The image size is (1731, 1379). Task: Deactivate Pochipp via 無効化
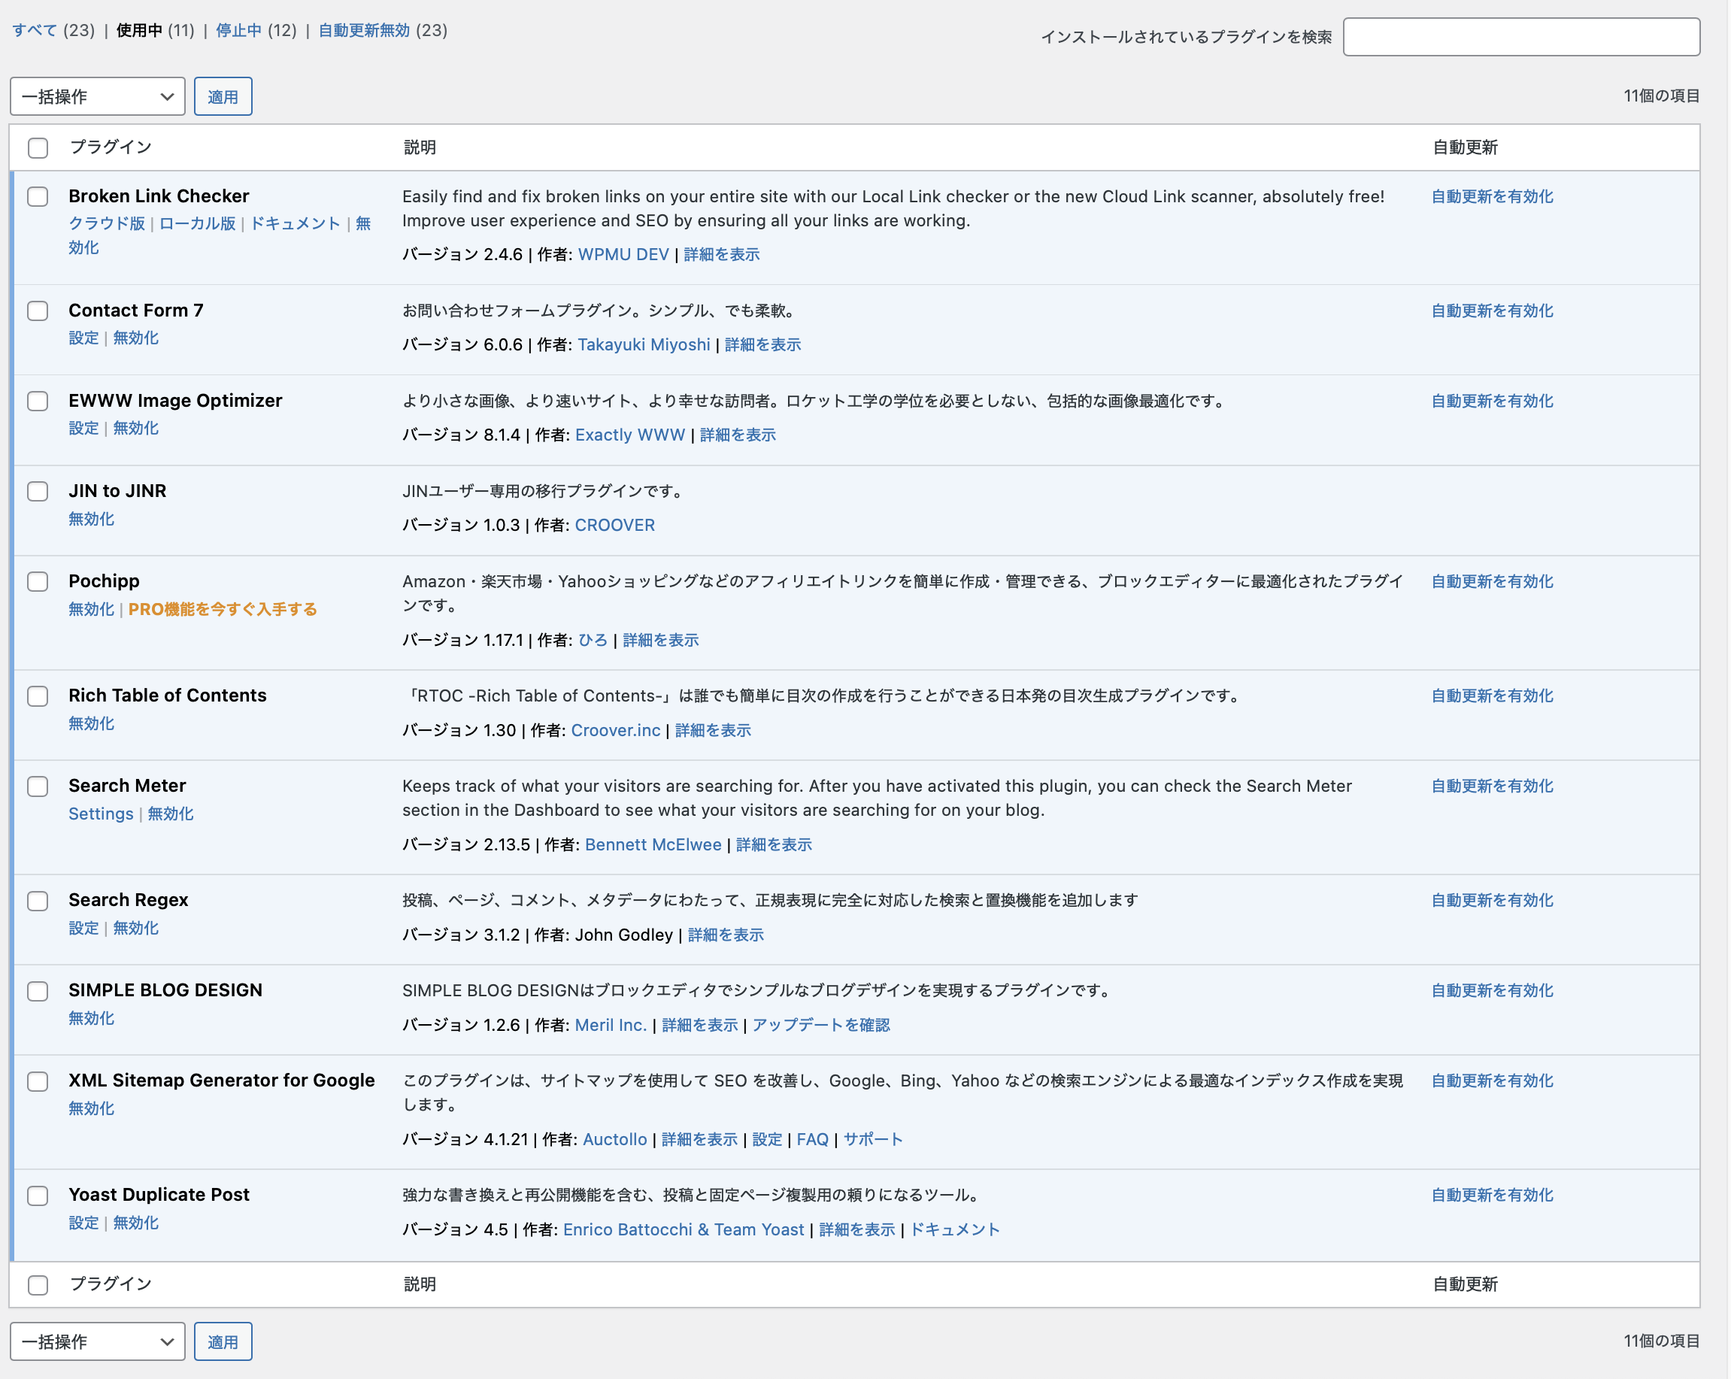tap(92, 609)
